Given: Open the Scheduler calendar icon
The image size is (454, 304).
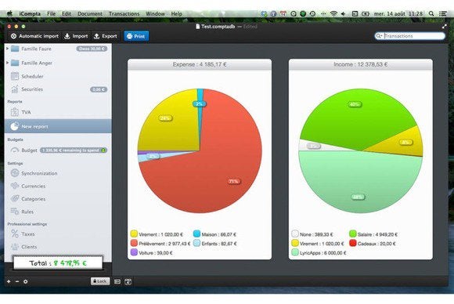Looking at the screenshot, I should [x=14, y=76].
